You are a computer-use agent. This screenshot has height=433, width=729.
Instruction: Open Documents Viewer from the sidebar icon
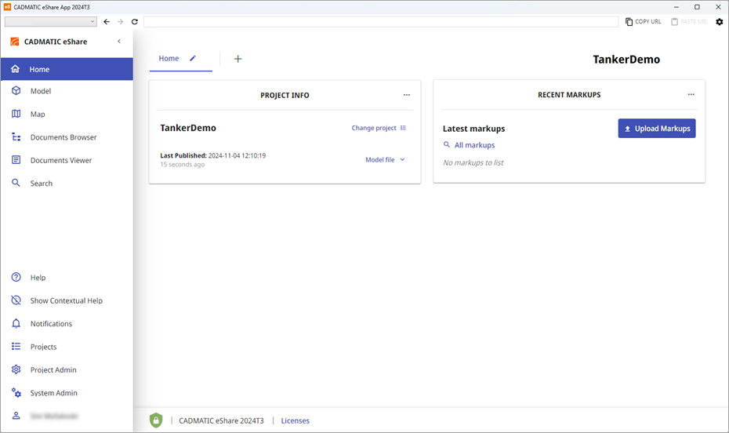point(16,160)
